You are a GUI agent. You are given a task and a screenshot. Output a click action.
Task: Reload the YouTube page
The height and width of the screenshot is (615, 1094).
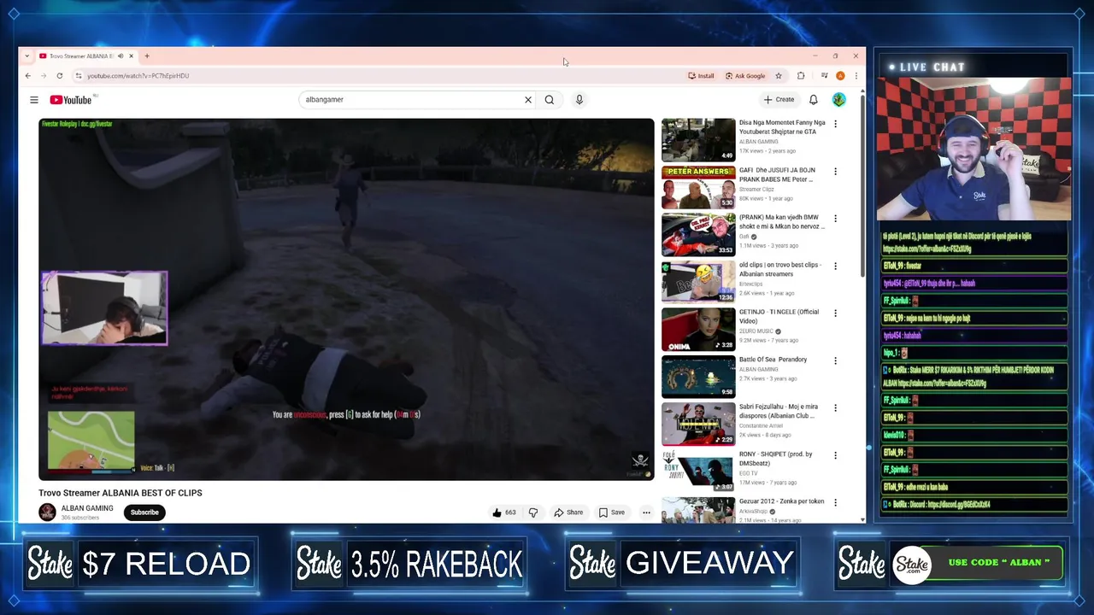pos(60,76)
